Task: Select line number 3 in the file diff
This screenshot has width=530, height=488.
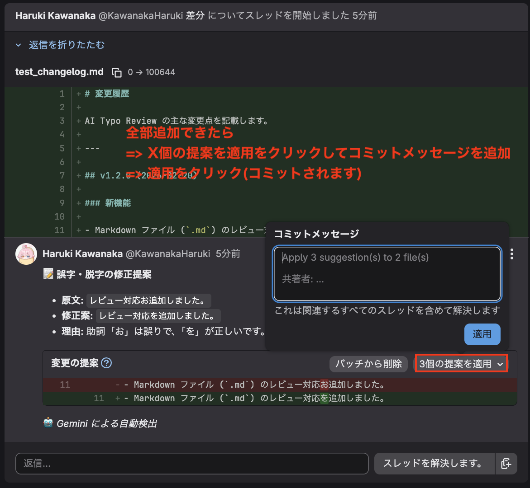Action: click(62, 121)
